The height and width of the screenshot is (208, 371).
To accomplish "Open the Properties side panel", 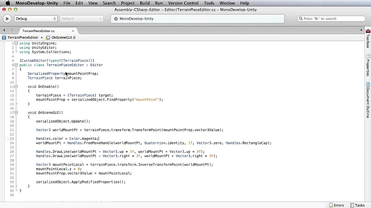I will pyautogui.click(x=368, y=65).
